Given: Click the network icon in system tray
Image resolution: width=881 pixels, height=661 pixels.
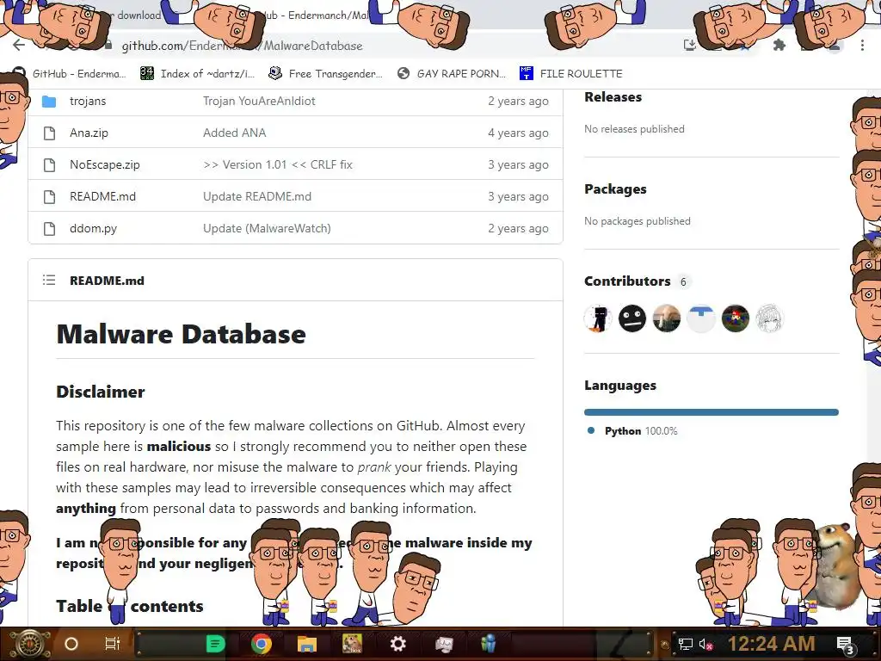Looking at the screenshot, I should coord(686,644).
